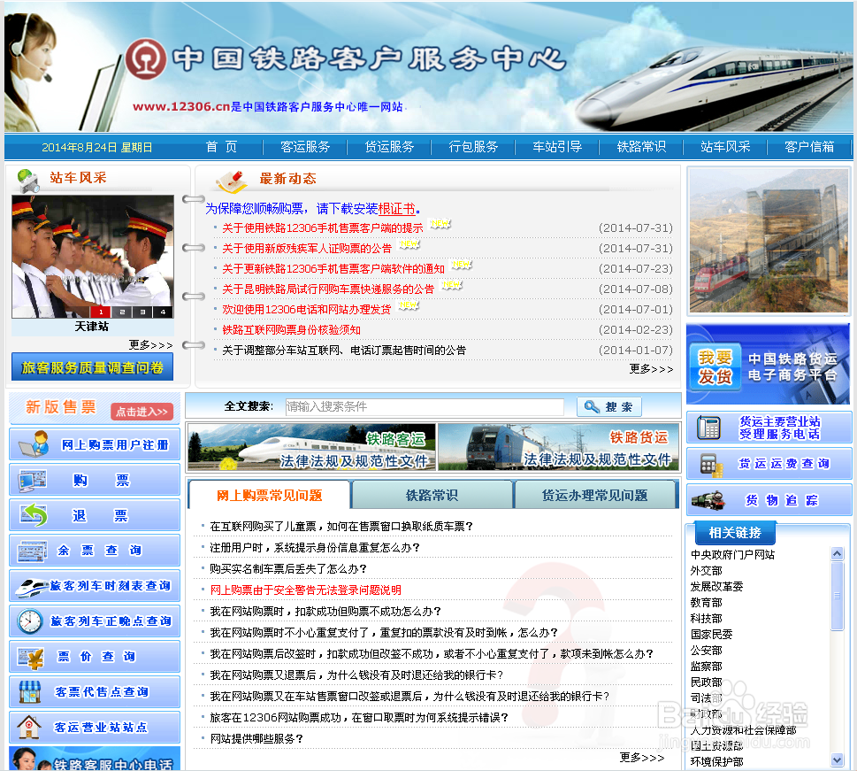Screen dimensions: 857x771
Task: Click the yuan ticket price icon
Action: click(31, 657)
